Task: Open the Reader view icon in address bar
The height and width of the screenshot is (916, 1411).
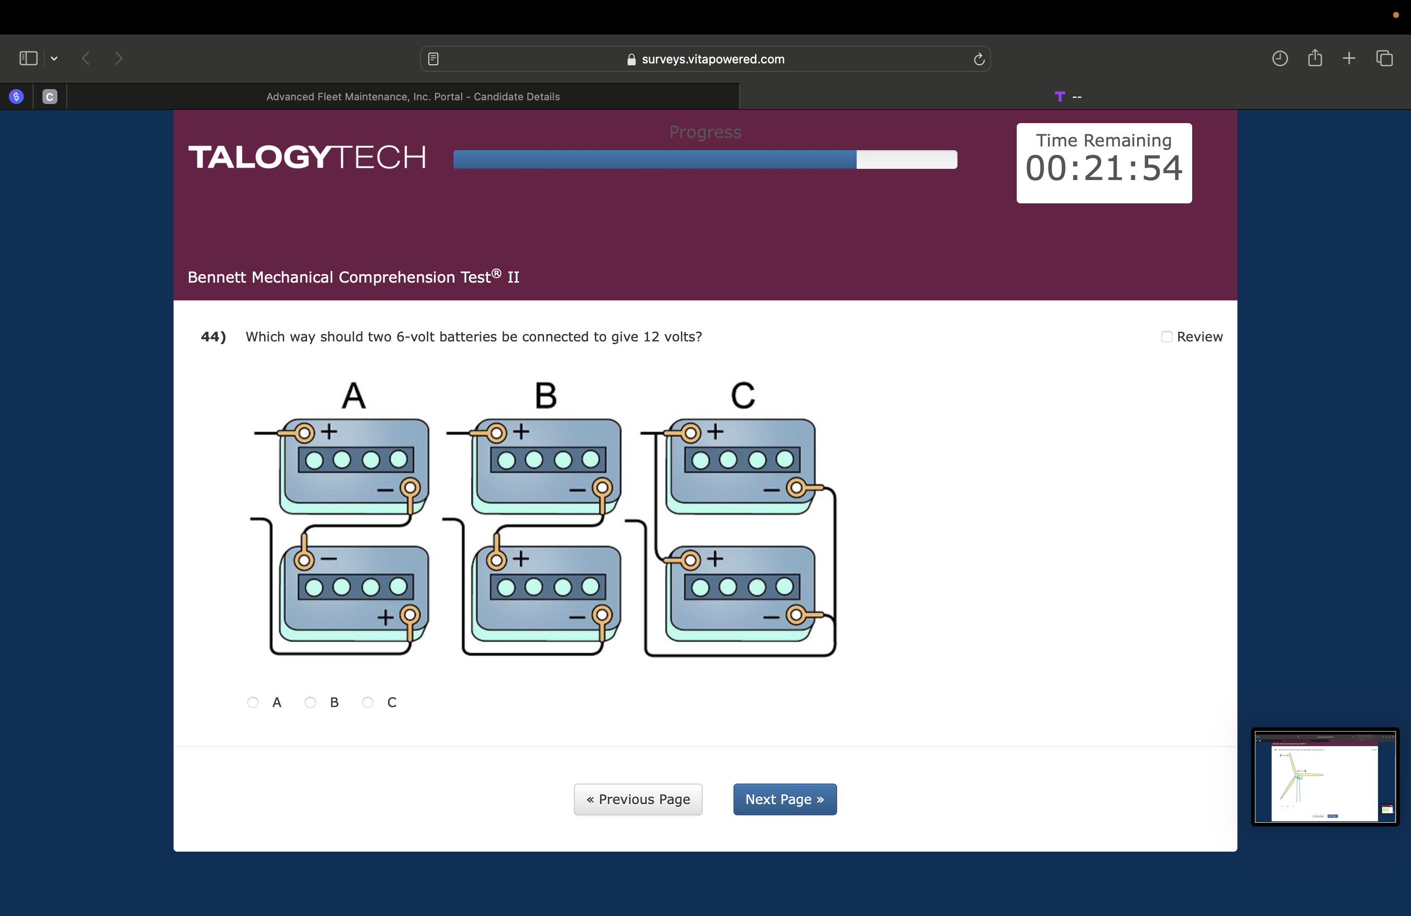Action: (x=433, y=59)
